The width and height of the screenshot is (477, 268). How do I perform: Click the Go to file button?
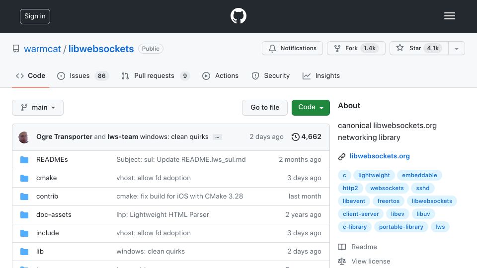tap(265, 108)
